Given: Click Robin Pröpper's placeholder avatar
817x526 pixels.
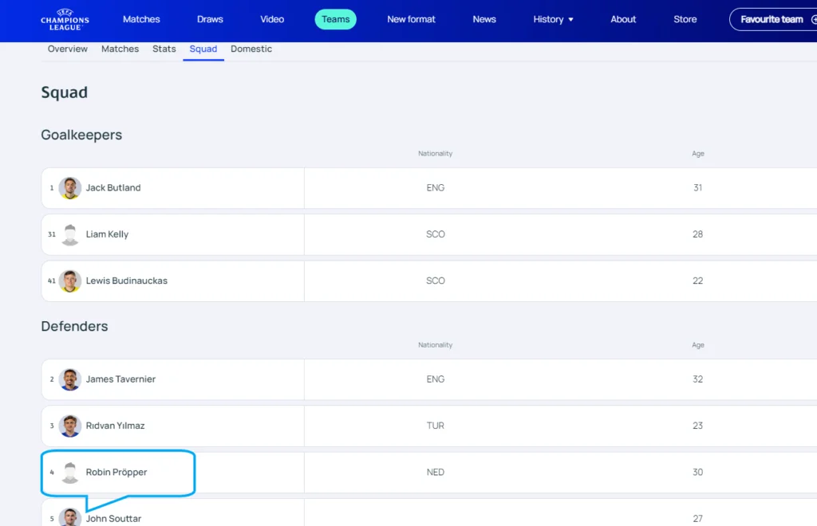Looking at the screenshot, I should (x=70, y=472).
